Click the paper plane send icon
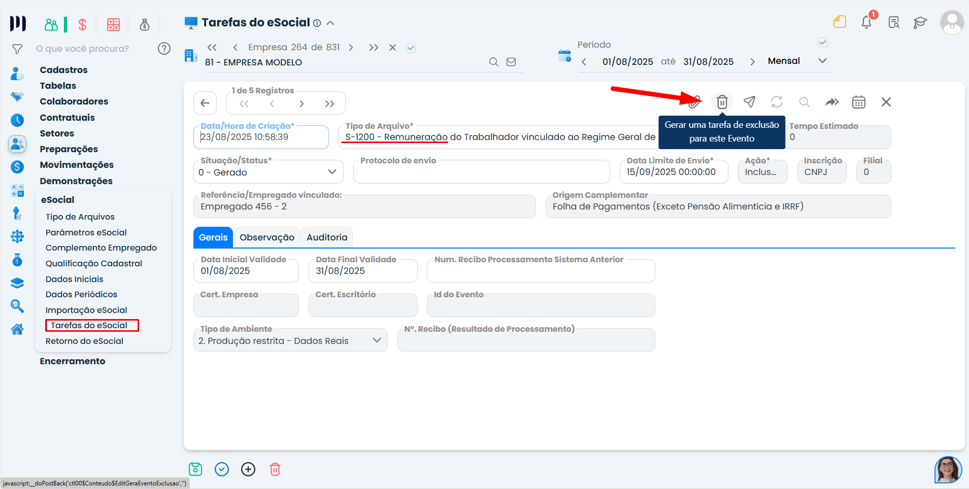The width and height of the screenshot is (969, 489). tap(749, 102)
